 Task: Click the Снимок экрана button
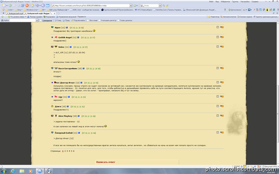click(245, 17)
